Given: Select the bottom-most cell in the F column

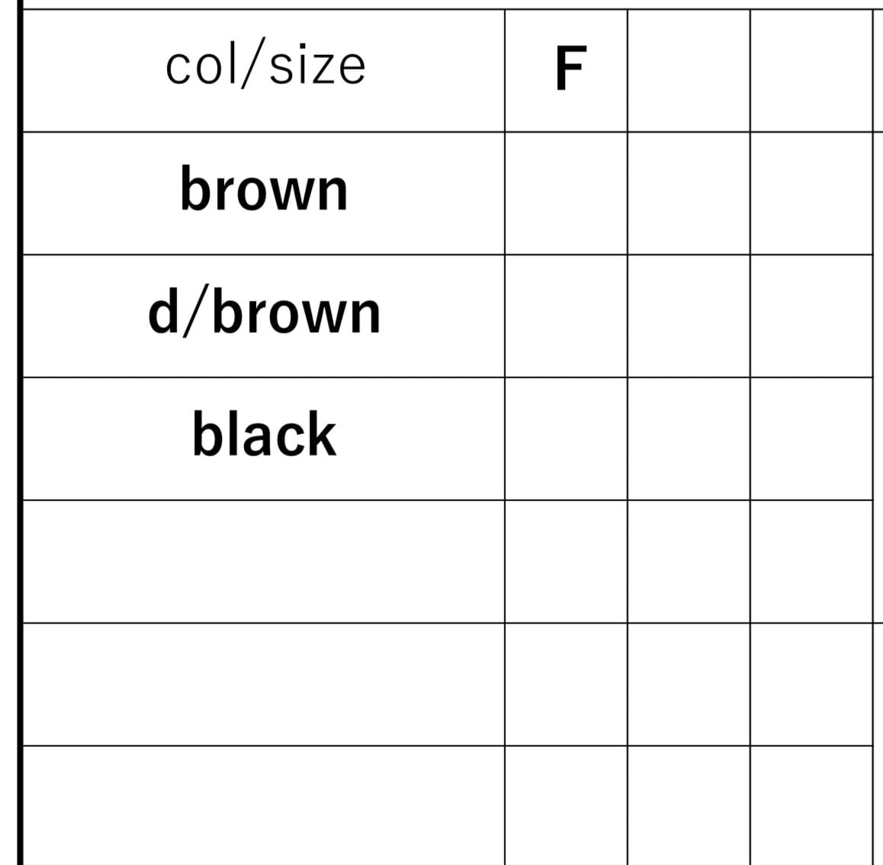Looking at the screenshot, I should (x=566, y=805).
